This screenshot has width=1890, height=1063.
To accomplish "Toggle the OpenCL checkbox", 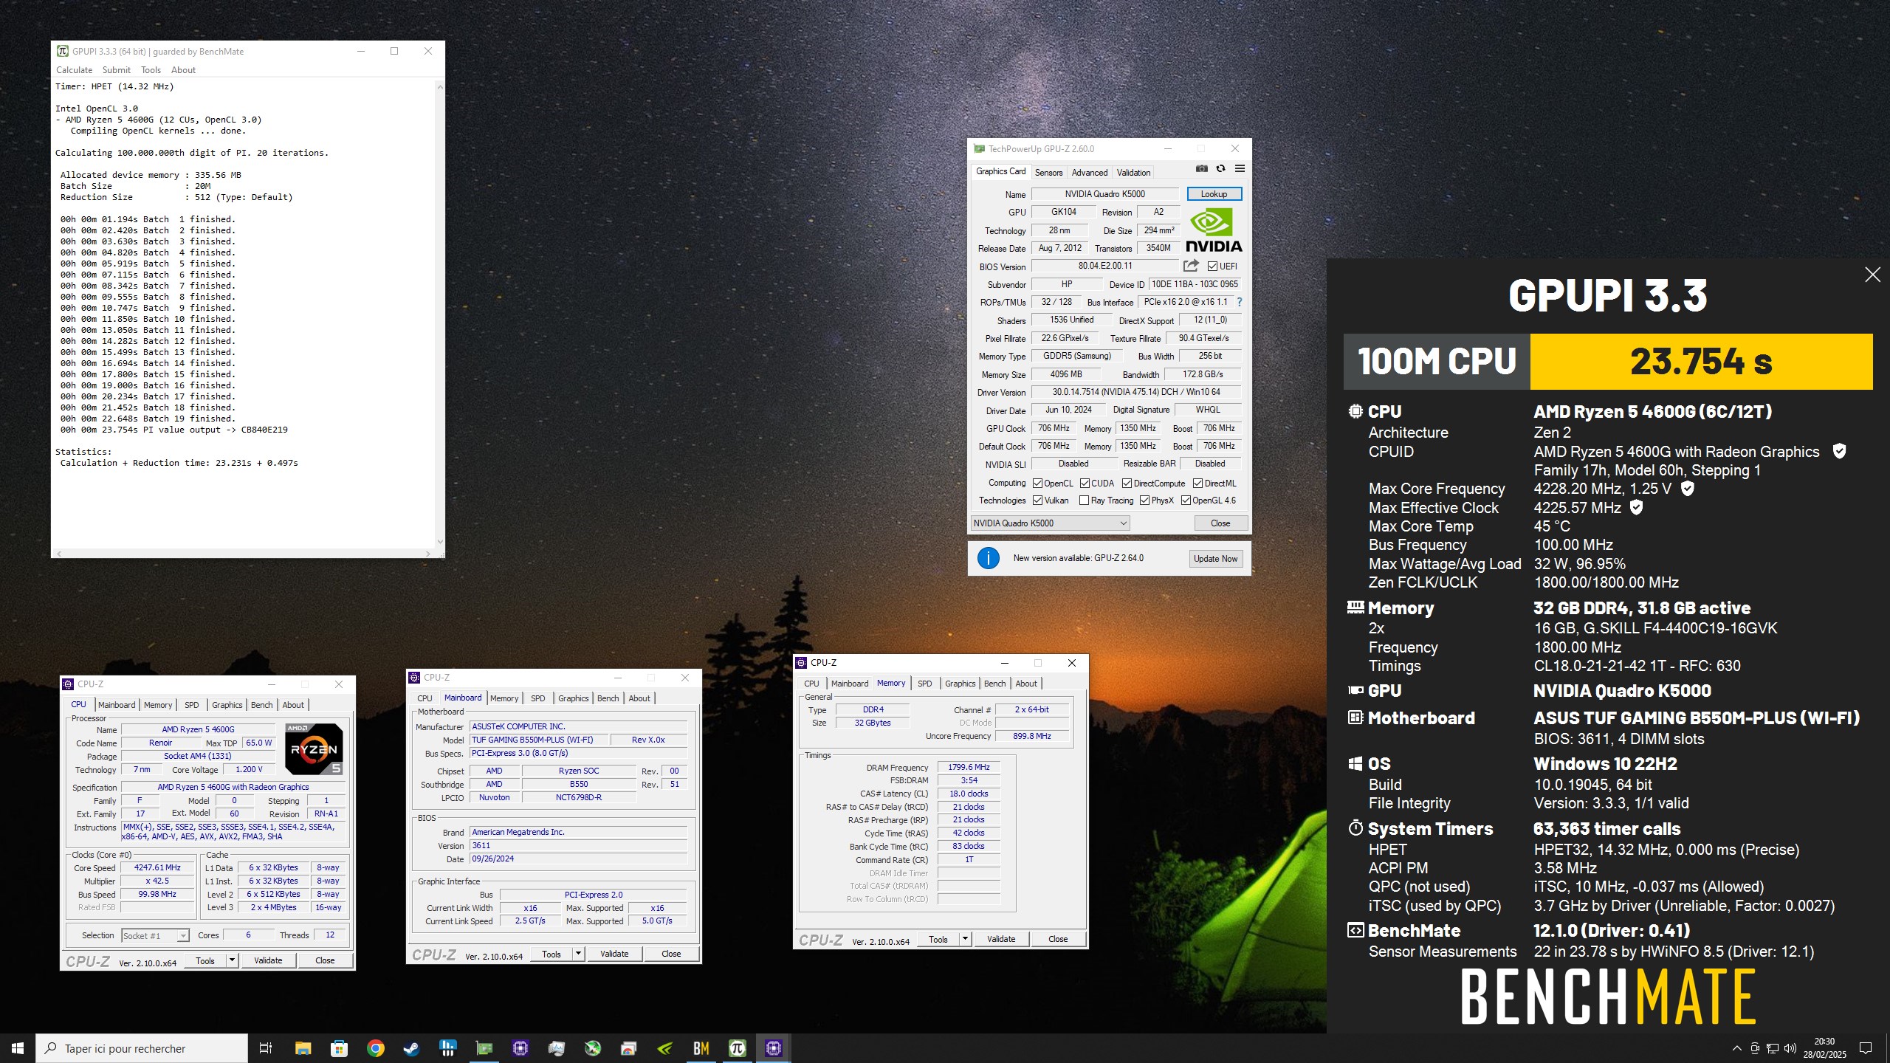I will click(x=1037, y=484).
